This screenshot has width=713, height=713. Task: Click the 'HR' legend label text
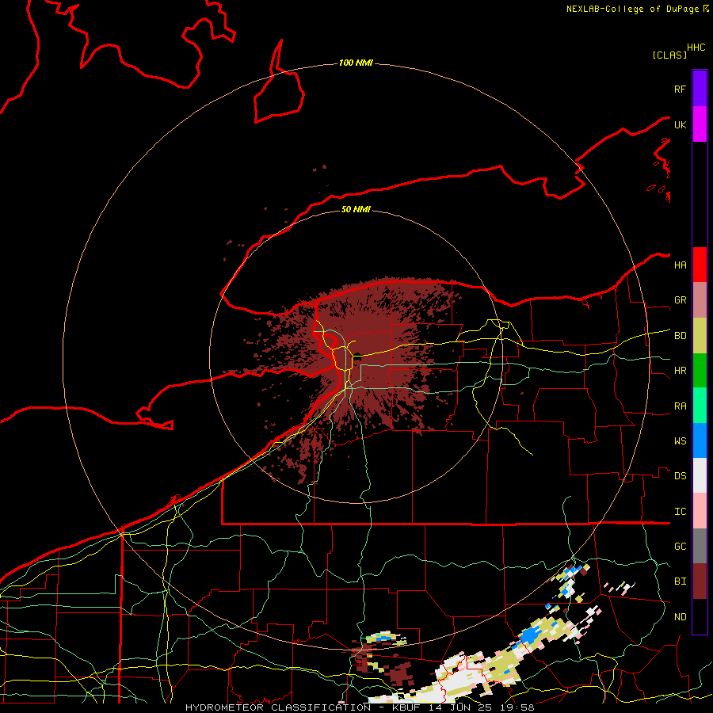pyautogui.click(x=681, y=371)
